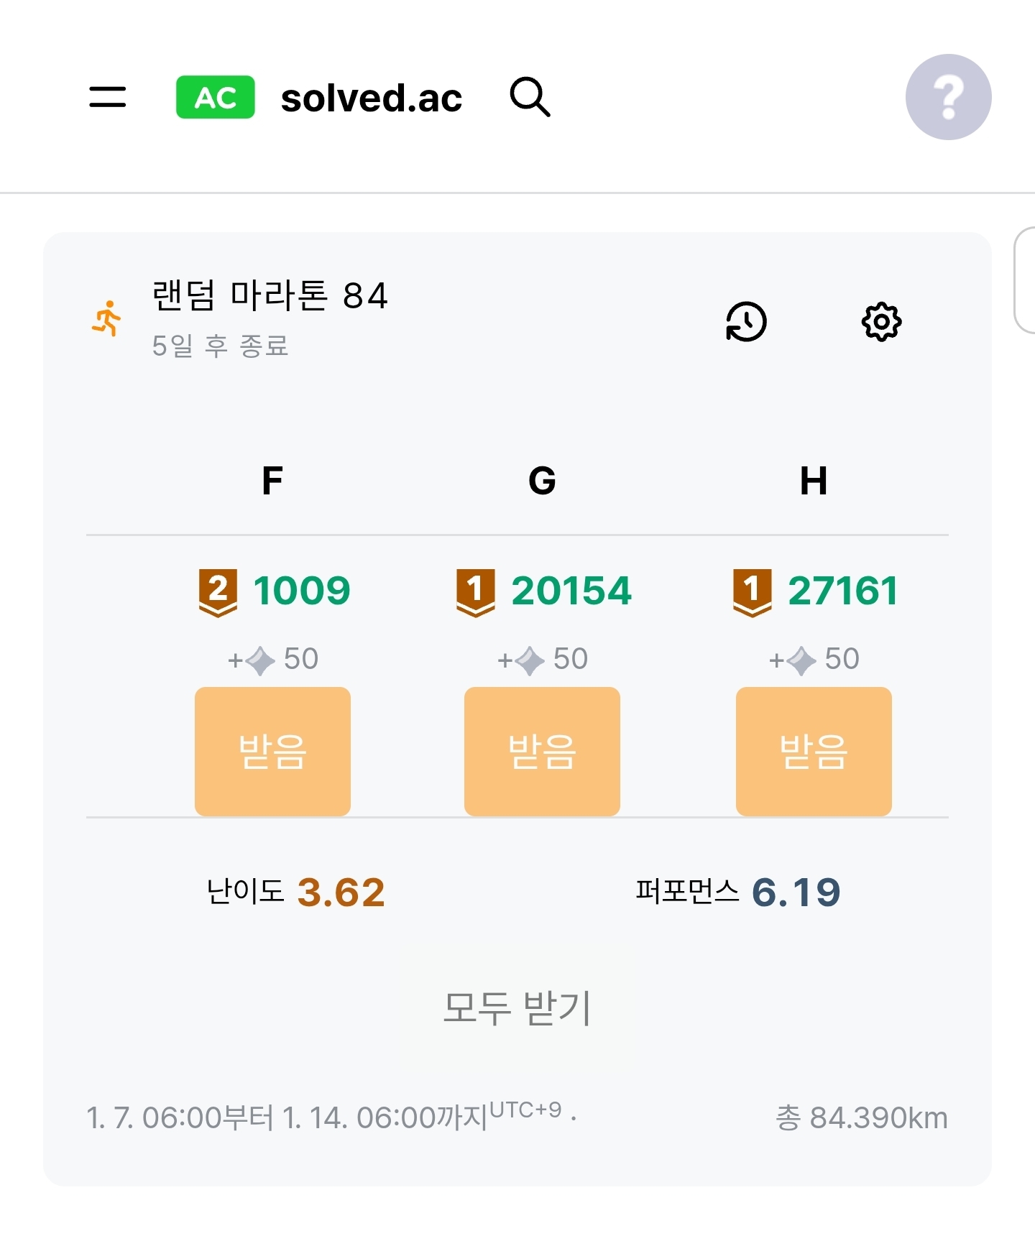Screen dimensions: 1035x1236
Task: Click the green AC logo badge
Action: [x=215, y=97]
